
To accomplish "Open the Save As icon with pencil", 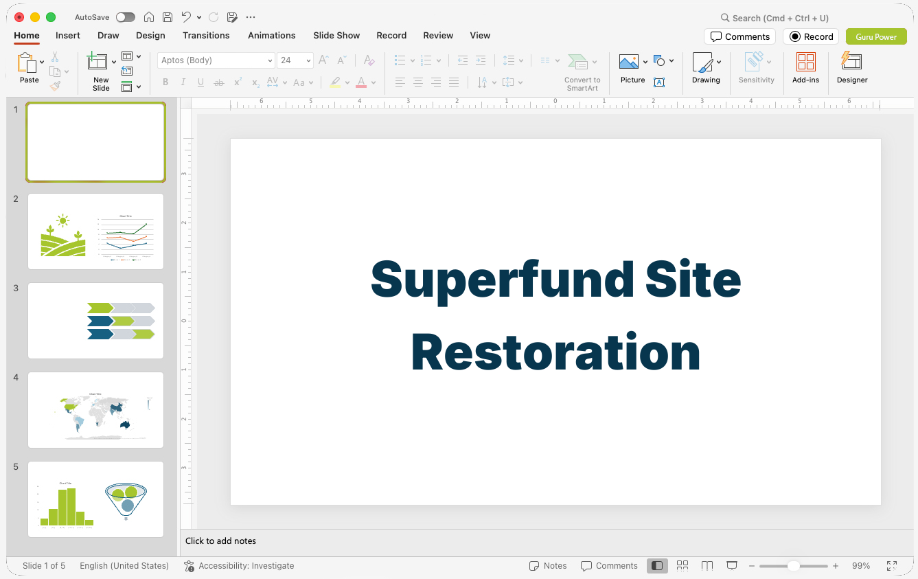I will click(232, 17).
